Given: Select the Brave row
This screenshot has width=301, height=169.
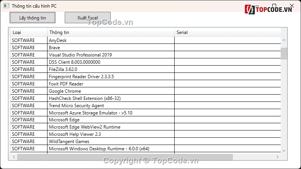Looking at the screenshot, I should (x=146, y=48).
